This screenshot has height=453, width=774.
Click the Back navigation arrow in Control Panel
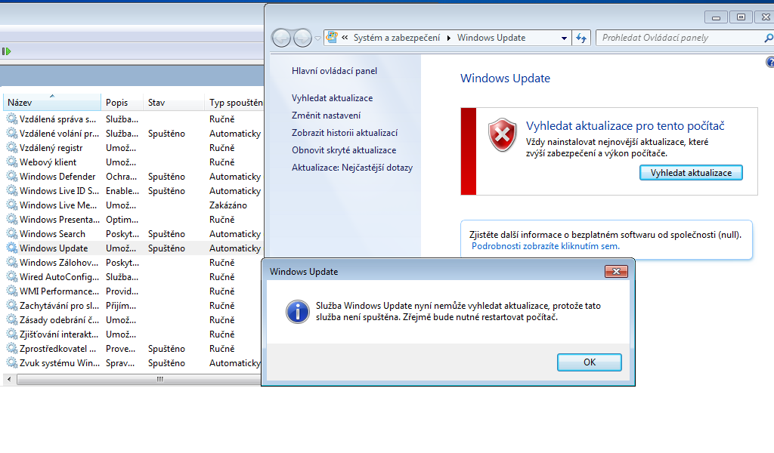pyautogui.click(x=281, y=38)
